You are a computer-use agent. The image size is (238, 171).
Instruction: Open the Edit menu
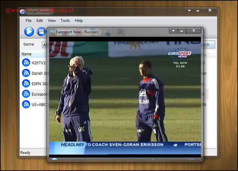click(x=40, y=21)
